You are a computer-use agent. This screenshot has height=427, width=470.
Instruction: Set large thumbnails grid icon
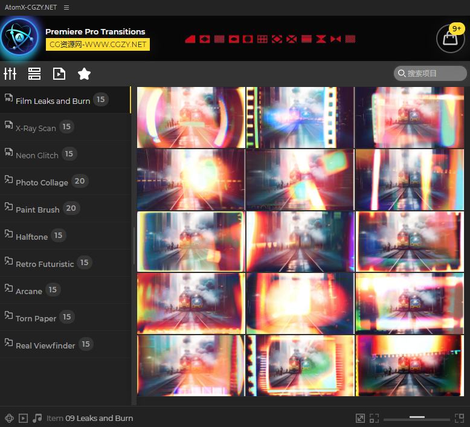(459, 418)
